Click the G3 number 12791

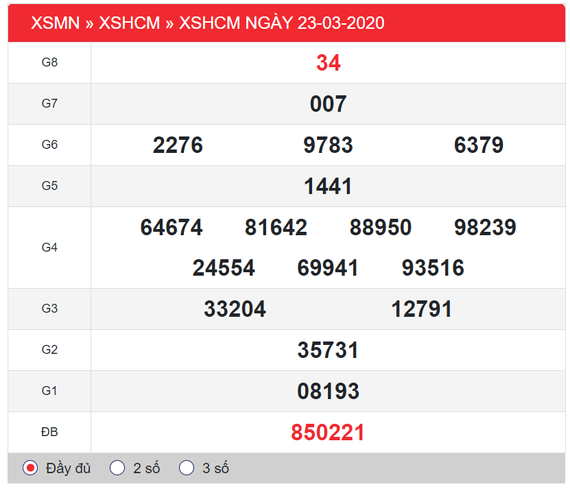[x=422, y=309]
